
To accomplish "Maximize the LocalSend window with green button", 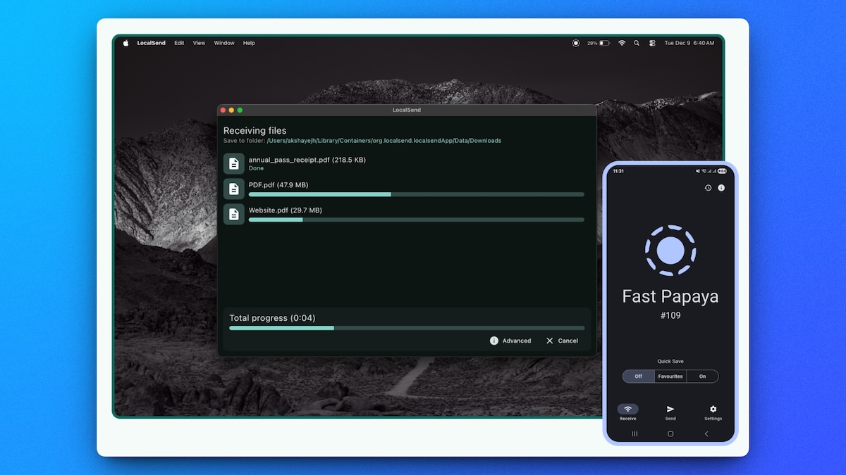I will click(240, 110).
